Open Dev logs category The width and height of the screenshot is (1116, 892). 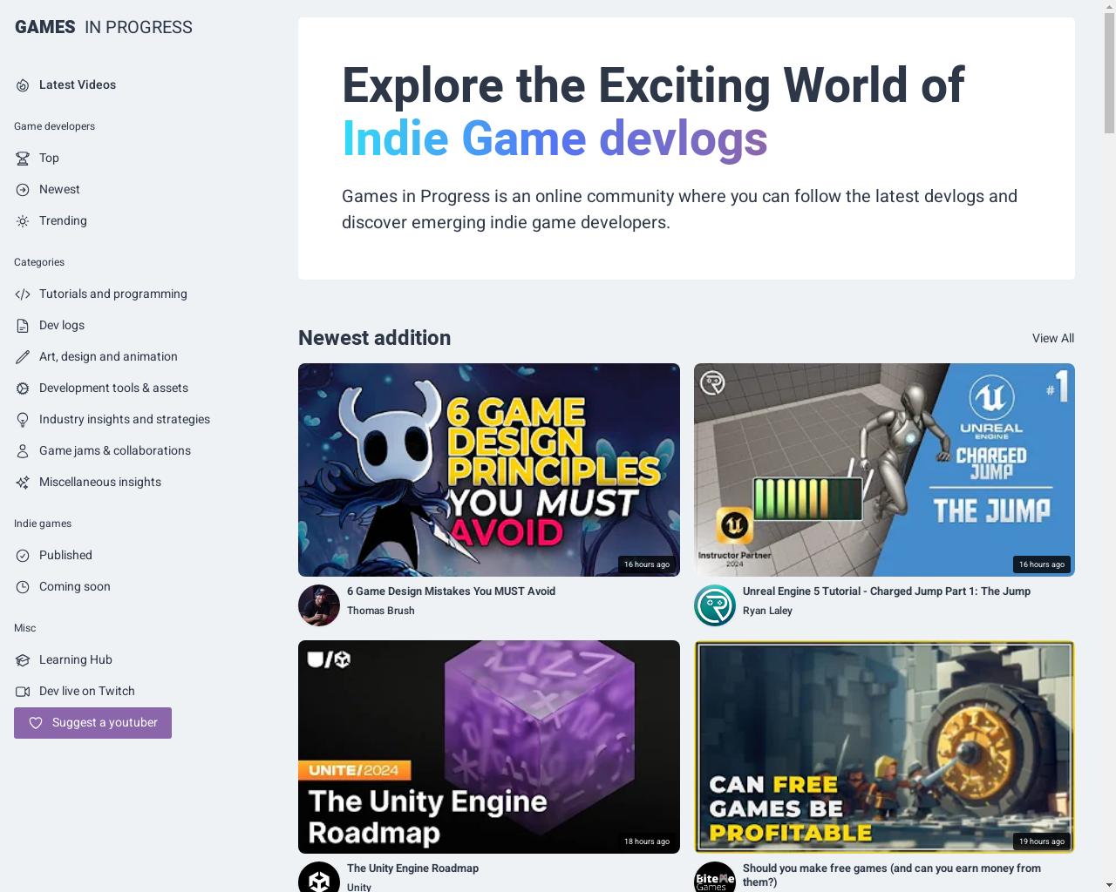62,325
